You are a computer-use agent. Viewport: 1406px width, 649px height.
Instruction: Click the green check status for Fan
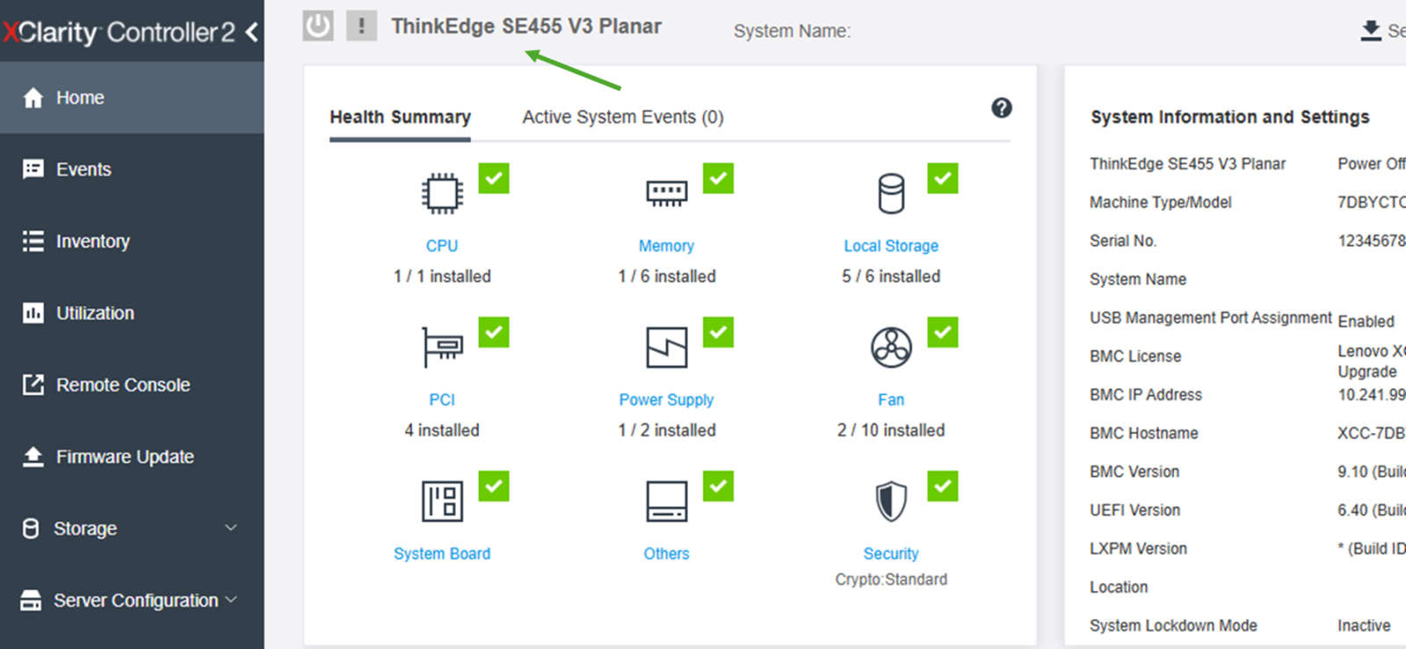943,332
